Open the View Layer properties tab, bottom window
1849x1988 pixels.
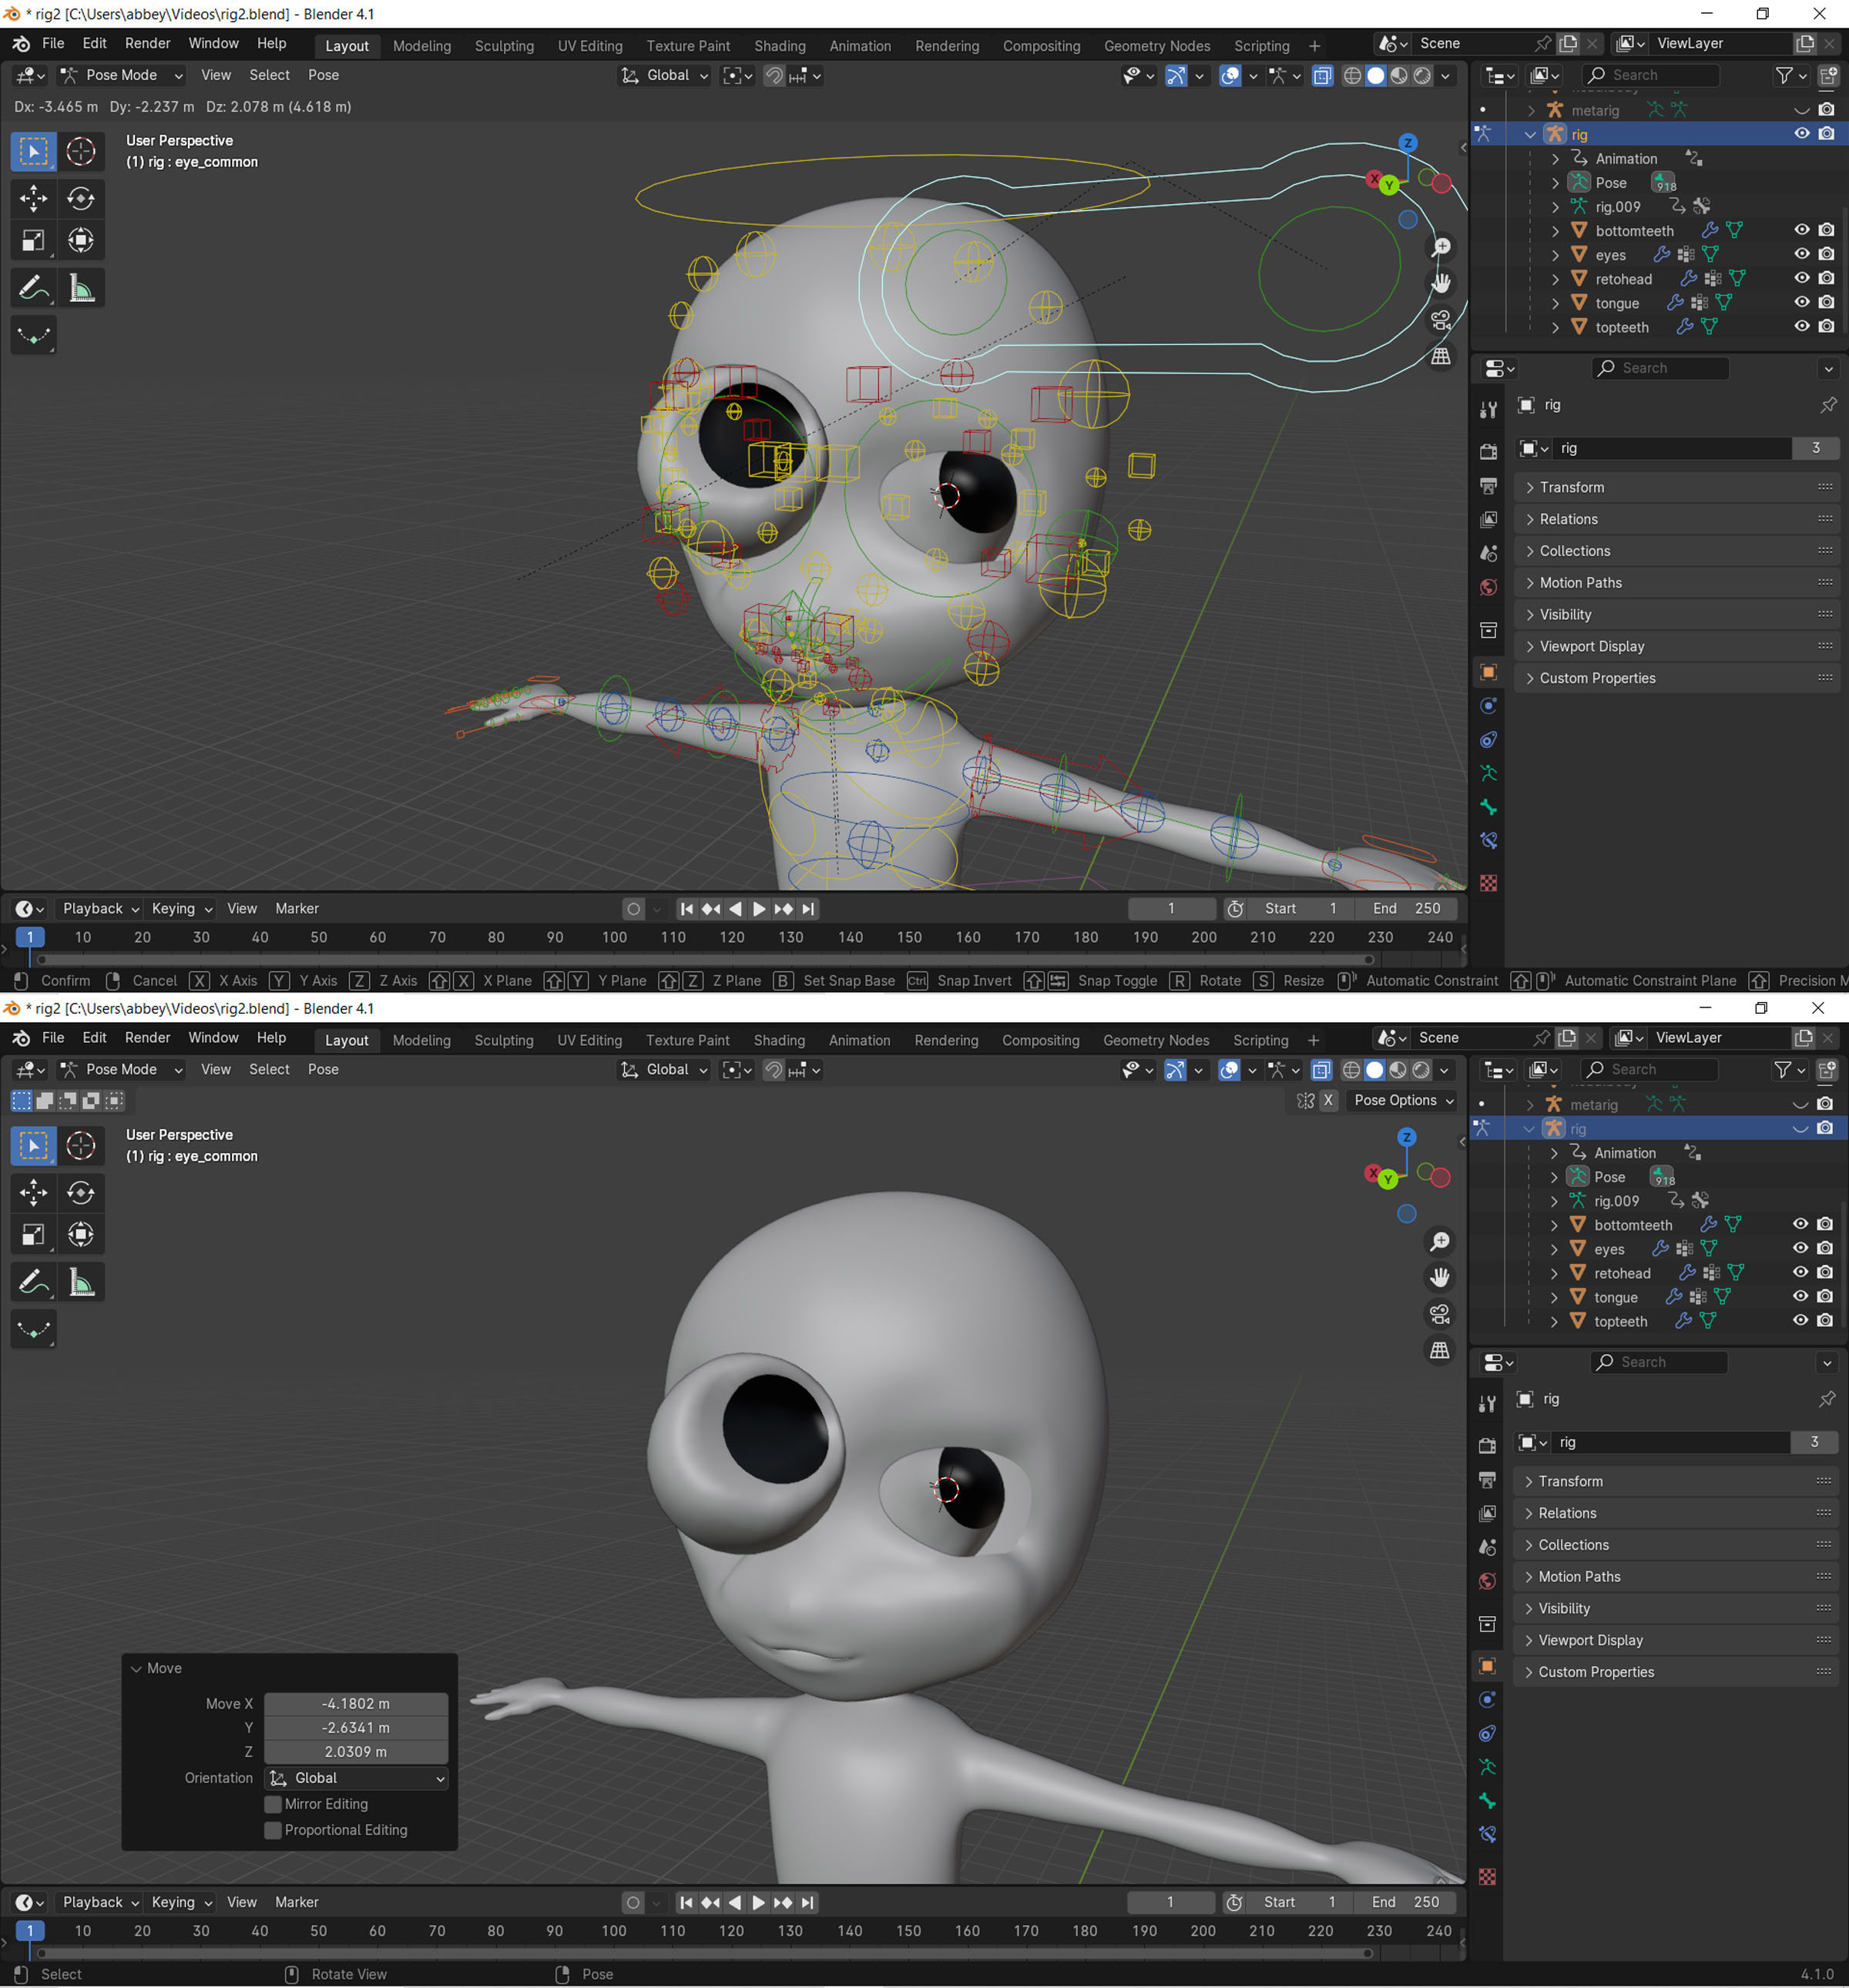tap(1487, 1513)
